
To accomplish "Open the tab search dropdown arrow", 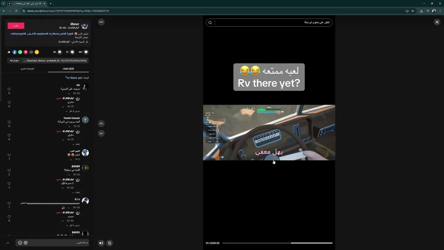I will [x=3, y=3].
